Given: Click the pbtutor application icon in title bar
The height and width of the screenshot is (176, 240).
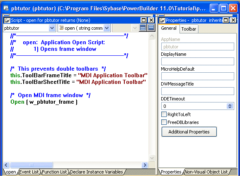Looking at the screenshot, I should (x=6, y=8).
